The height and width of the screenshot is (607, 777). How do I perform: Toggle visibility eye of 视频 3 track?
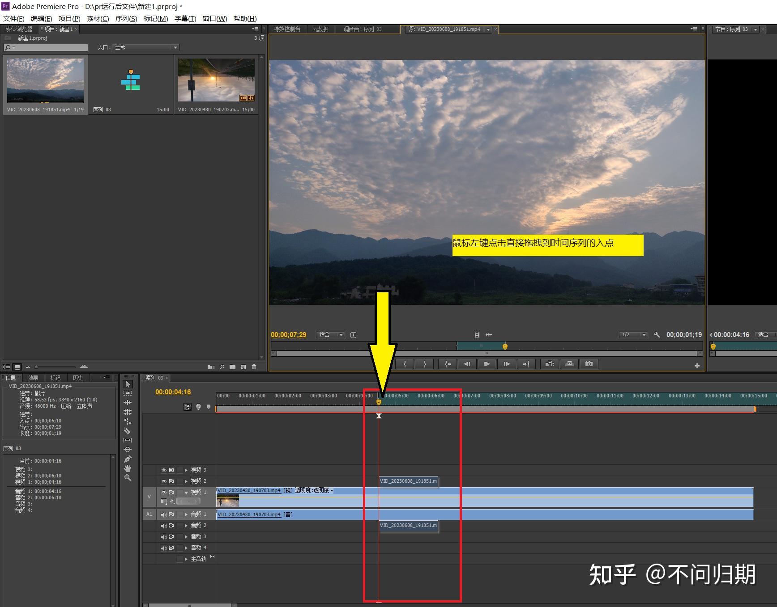click(x=164, y=470)
